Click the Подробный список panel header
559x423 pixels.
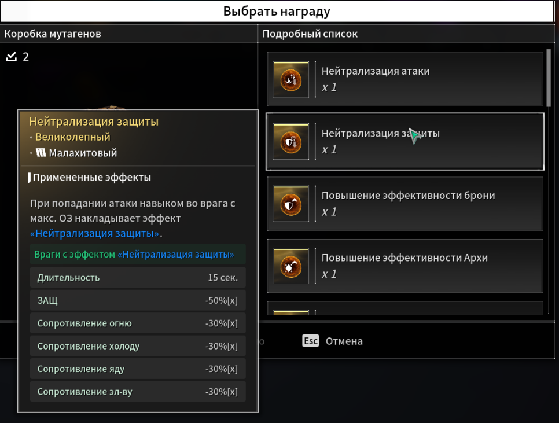tap(406, 34)
